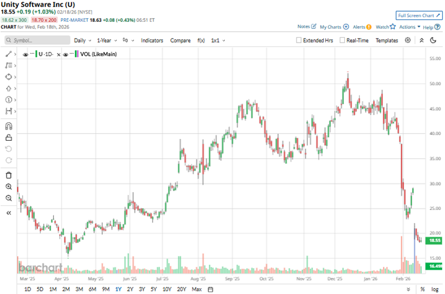Image resolution: width=445 pixels, height=294 pixels.
Task: Click the Symbol search field
Action: point(37,40)
